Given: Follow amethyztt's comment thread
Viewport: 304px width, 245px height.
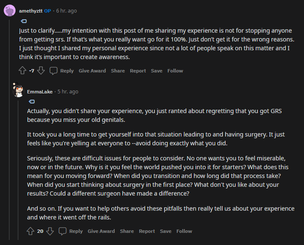Looking at the screenshot, I should (175, 71).
